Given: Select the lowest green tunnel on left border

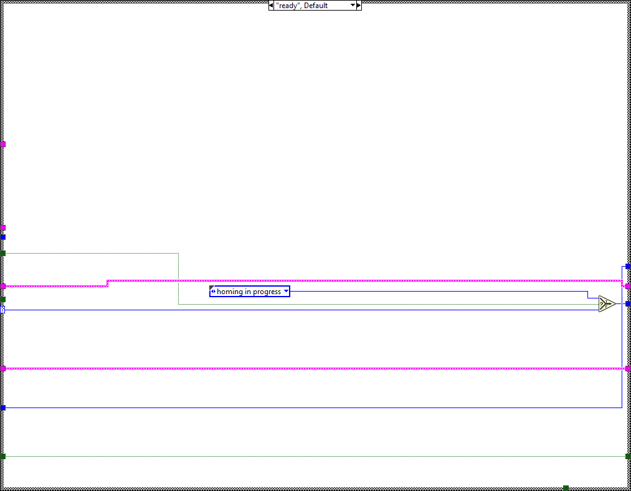Looking at the screenshot, I should point(3,457).
